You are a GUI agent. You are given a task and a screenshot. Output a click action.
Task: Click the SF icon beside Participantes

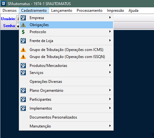point(23,99)
